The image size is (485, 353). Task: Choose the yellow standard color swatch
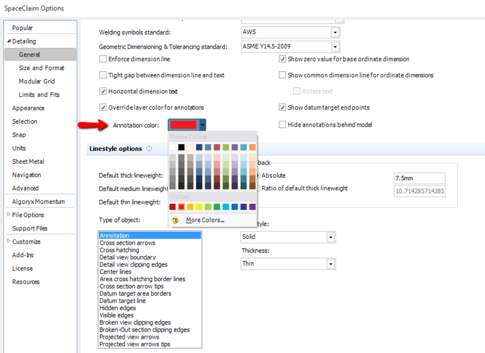[199, 207]
